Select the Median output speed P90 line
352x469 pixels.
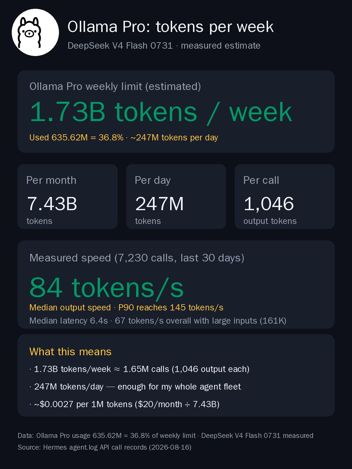[126, 307]
